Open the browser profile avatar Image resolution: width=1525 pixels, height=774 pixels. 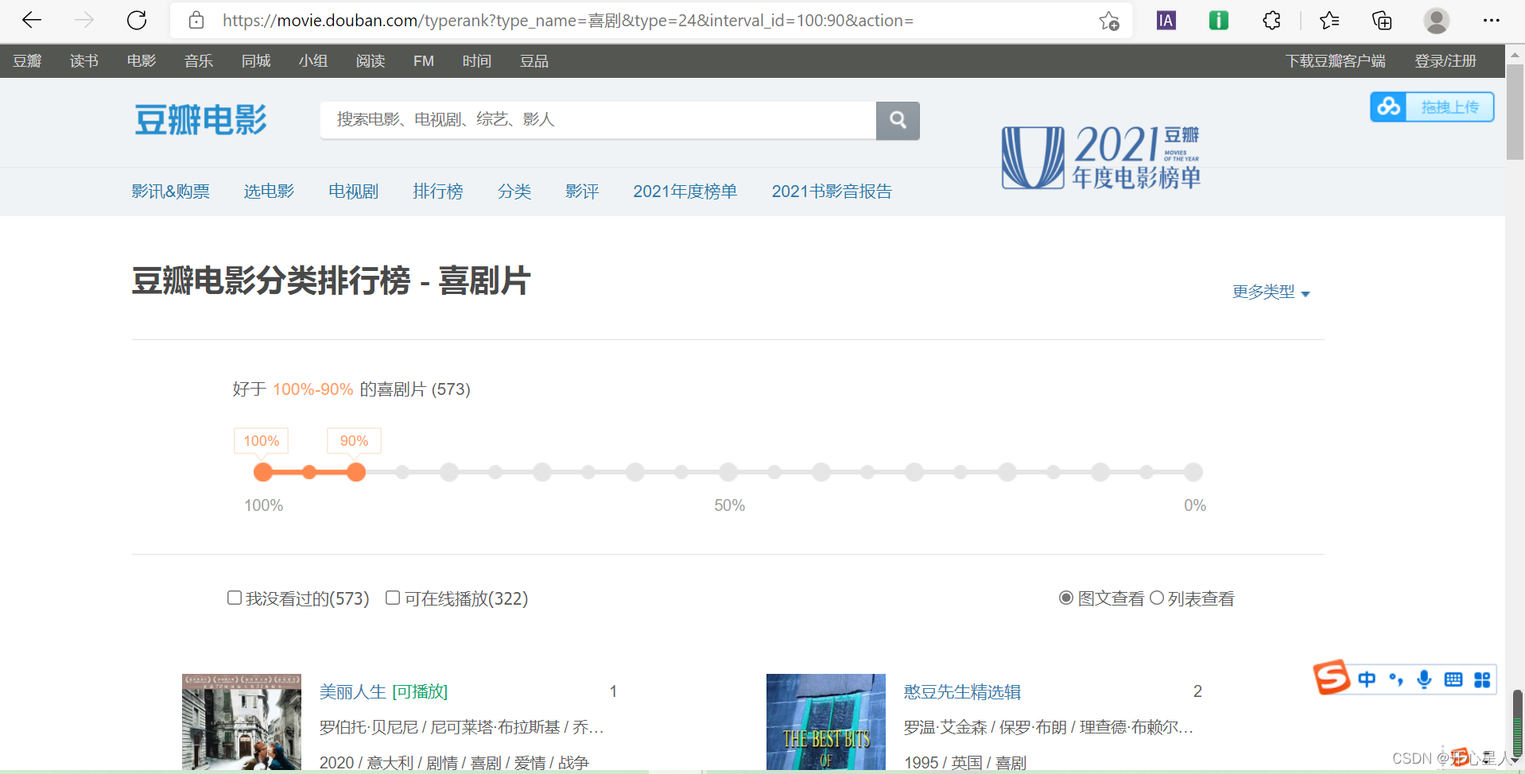pos(1437,21)
